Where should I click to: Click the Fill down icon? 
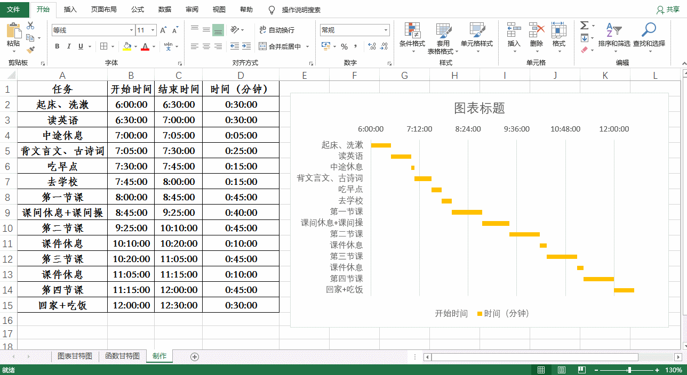pyautogui.click(x=584, y=38)
